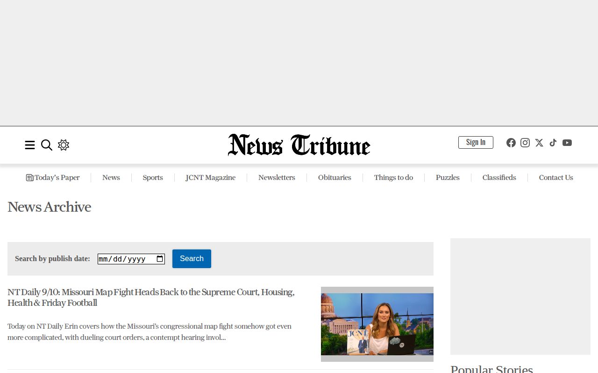Open the NT Daily 9/10 article headline
This screenshot has height=373, width=598.
pyautogui.click(x=151, y=297)
